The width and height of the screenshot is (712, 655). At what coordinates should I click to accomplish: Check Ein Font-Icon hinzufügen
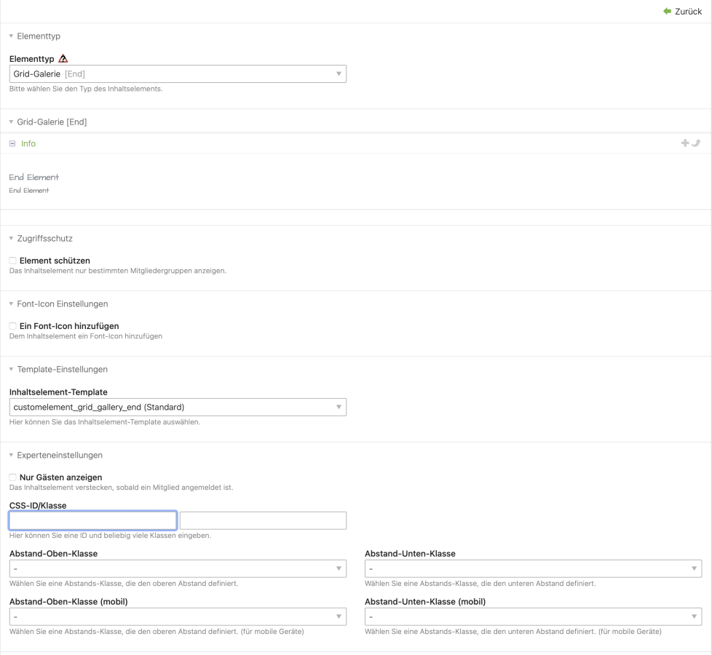pyautogui.click(x=12, y=326)
